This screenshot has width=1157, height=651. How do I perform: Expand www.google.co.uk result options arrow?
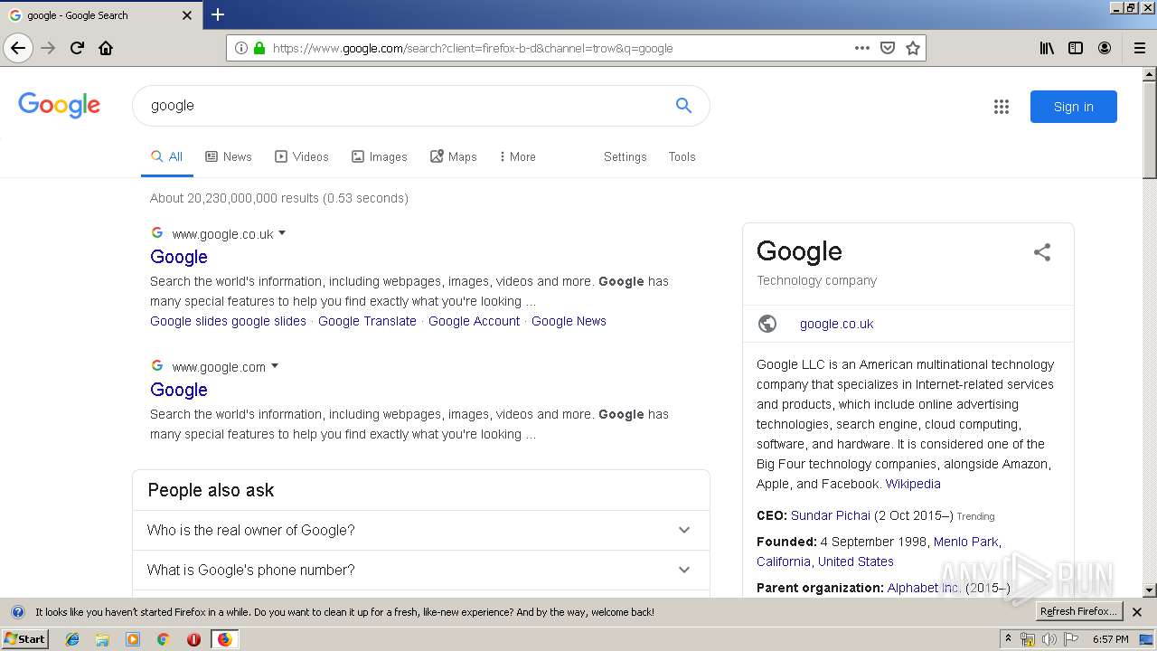[282, 233]
